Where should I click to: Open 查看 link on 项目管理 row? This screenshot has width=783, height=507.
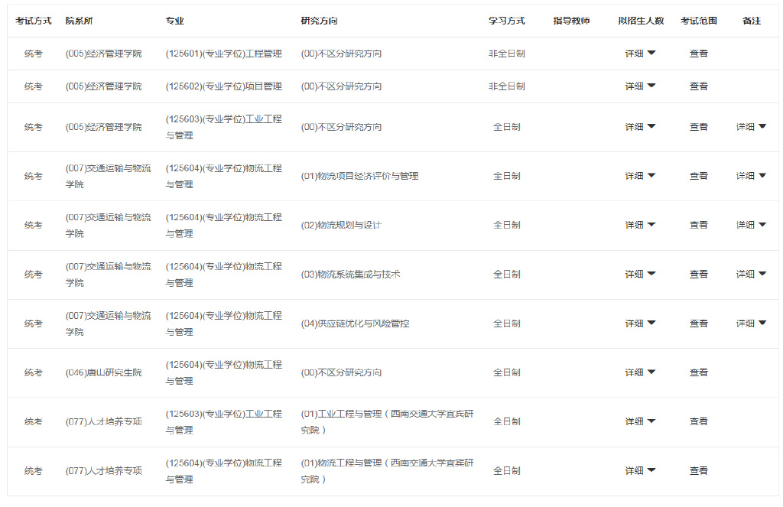click(698, 86)
